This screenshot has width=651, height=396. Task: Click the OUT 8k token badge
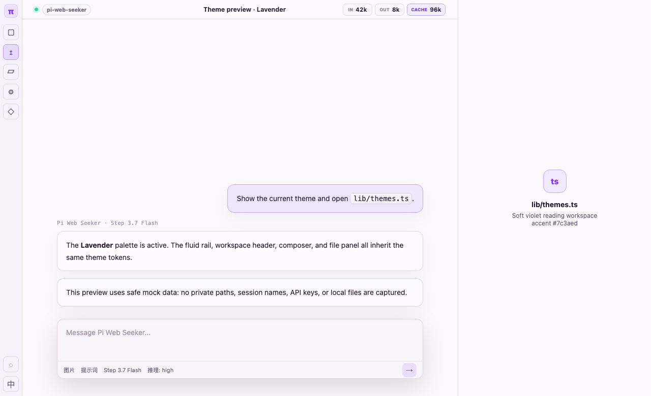pos(390,10)
